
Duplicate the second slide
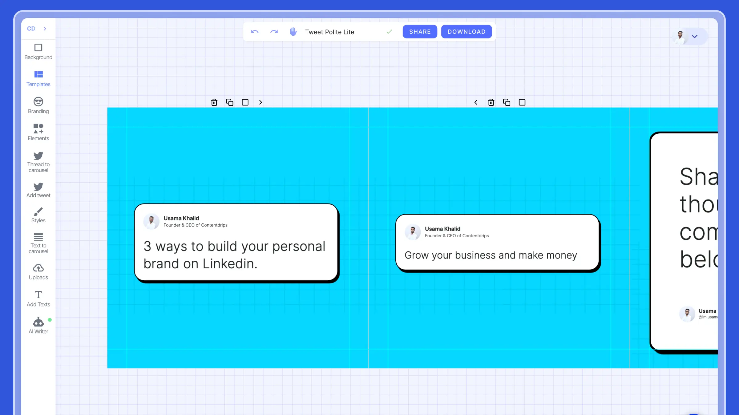click(507, 102)
